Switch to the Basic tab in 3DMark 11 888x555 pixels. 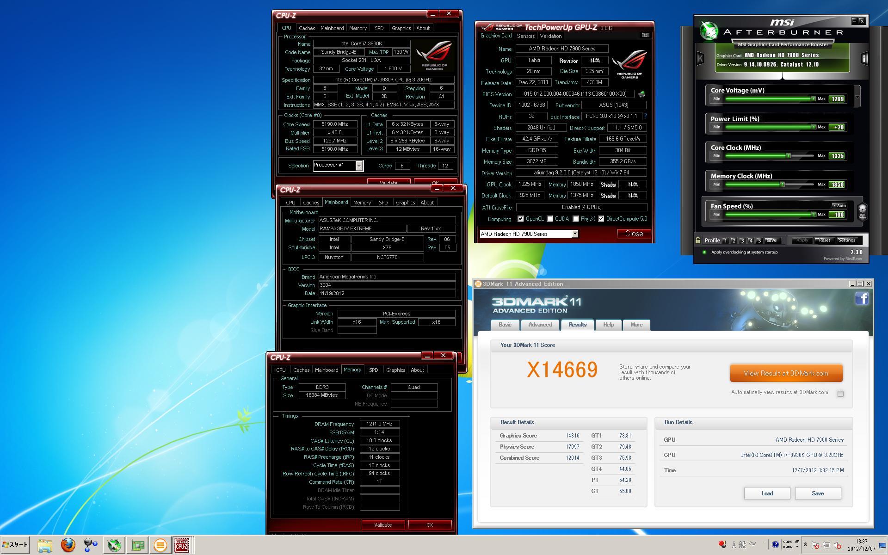(x=505, y=325)
